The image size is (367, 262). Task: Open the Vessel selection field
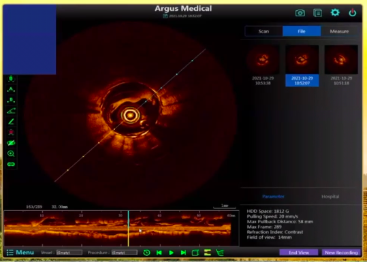click(x=69, y=252)
